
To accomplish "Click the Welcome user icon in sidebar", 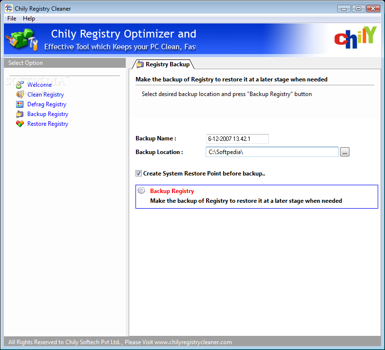I will (19, 85).
